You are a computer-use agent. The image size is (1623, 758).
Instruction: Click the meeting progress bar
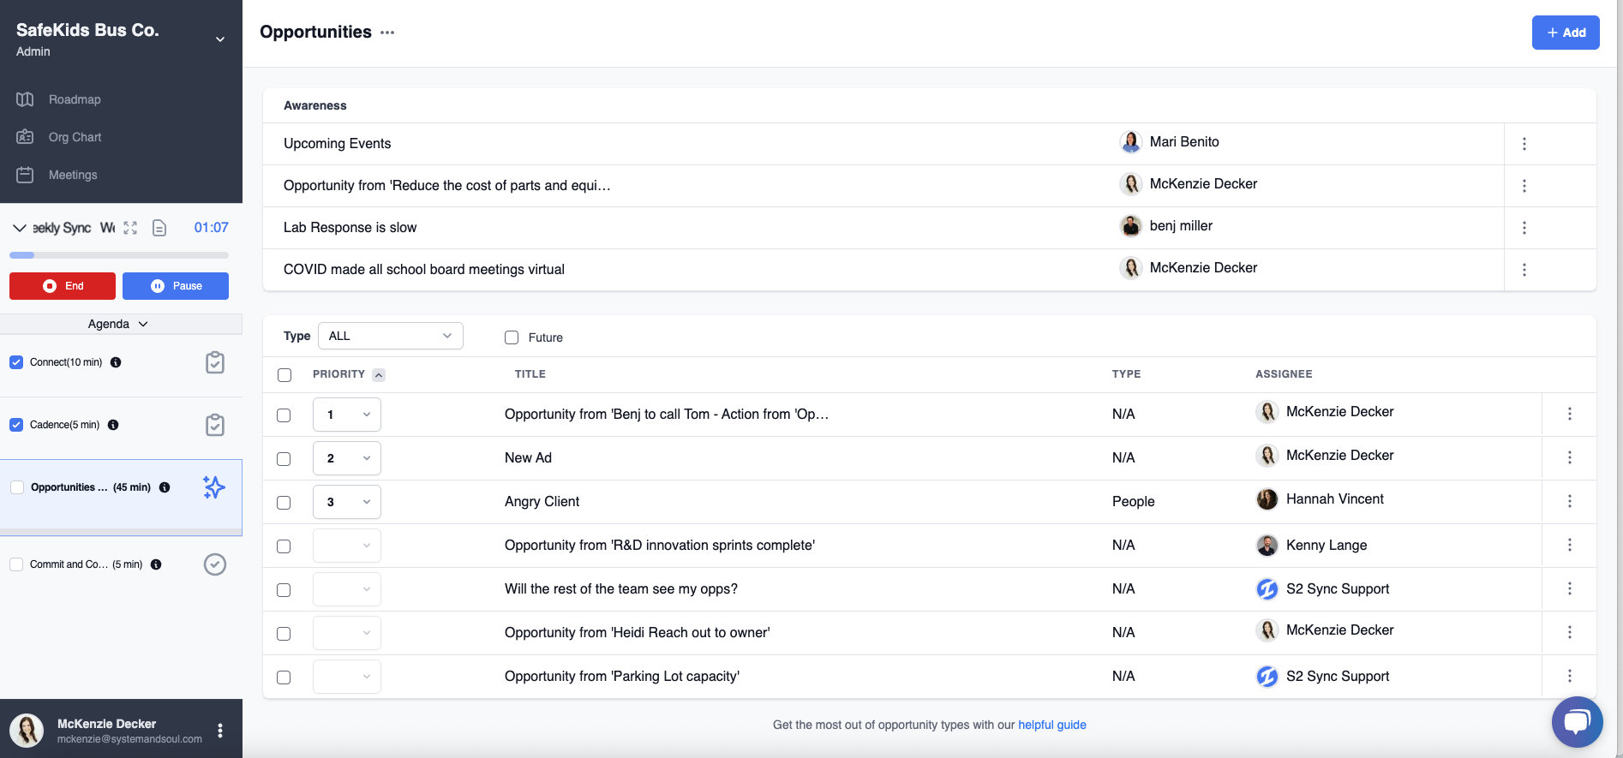(x=119, y=255)
